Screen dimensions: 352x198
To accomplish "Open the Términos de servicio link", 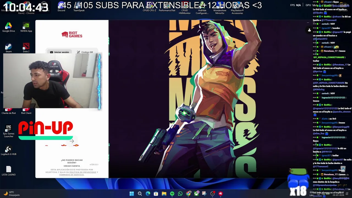I will click(71, 175).
